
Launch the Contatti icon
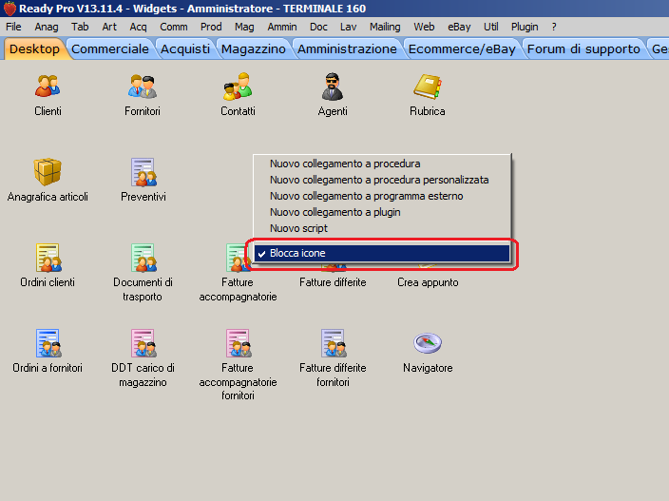238,86
